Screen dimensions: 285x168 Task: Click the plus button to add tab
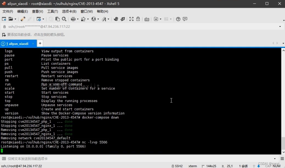point(40,44)
